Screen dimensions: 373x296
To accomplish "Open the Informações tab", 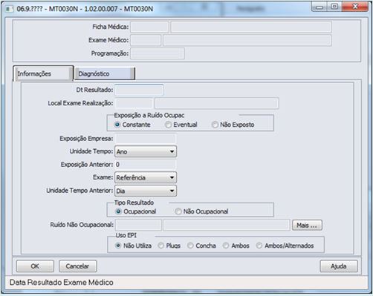I will pyautogui.click(x=43, y=73).
